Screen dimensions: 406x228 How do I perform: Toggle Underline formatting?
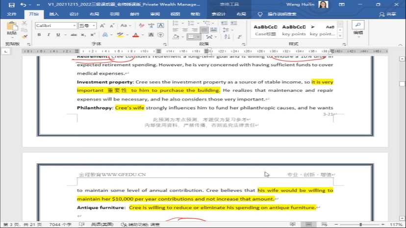58,35
